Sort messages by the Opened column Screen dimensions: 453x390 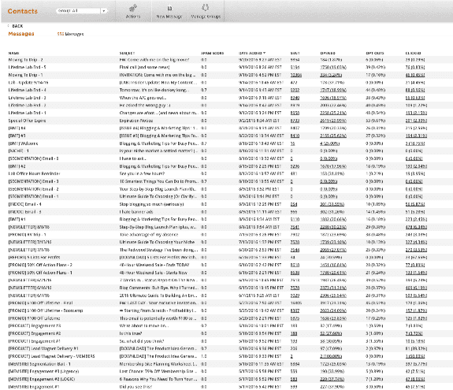(x=328, y=53)
